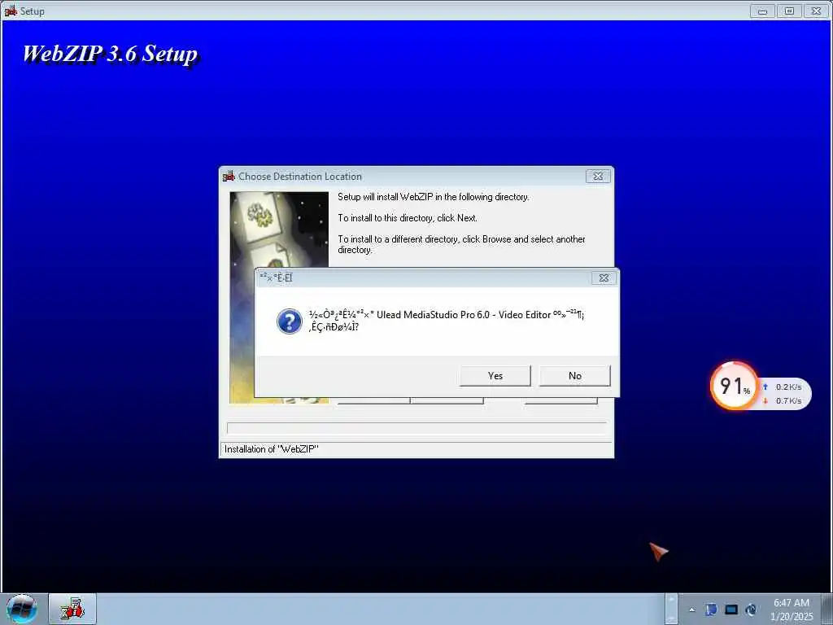Click the display tray icon
The width and height of the screenshot is (833, 625).
pos(731,610)
